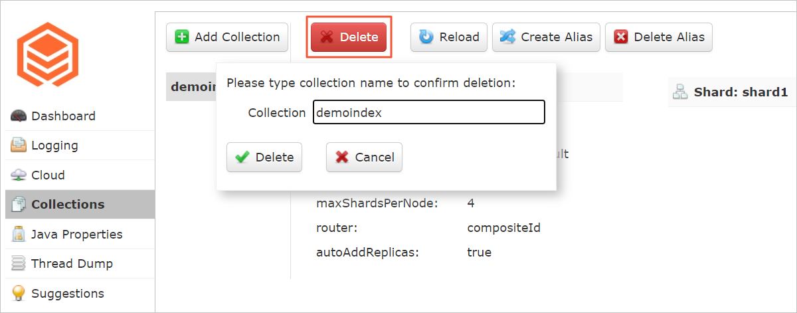Expand the Shard: shard1 section
The height and width of the screenshot is (313, 797).
pos(731,92)
